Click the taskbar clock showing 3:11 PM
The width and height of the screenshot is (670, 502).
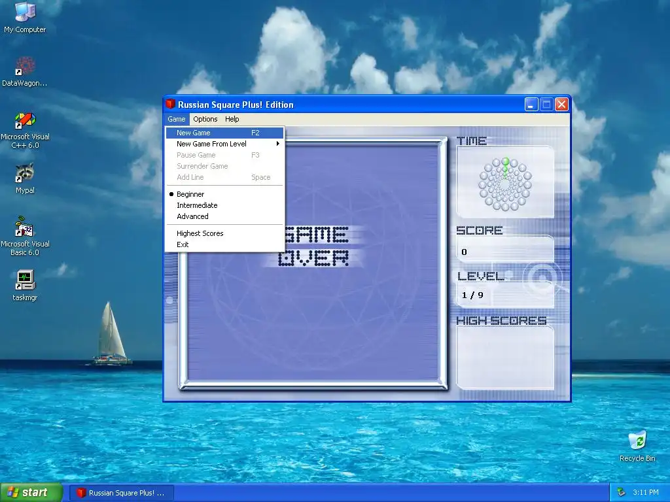pos(646,492)
